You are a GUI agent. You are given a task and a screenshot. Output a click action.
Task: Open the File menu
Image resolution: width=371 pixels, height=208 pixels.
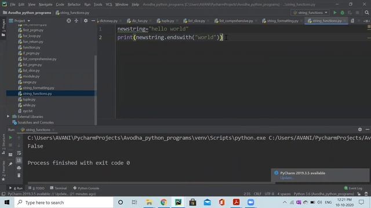coord(13,5)
